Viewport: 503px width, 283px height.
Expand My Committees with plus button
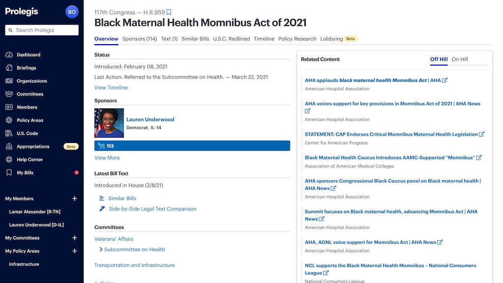point(75,238)
